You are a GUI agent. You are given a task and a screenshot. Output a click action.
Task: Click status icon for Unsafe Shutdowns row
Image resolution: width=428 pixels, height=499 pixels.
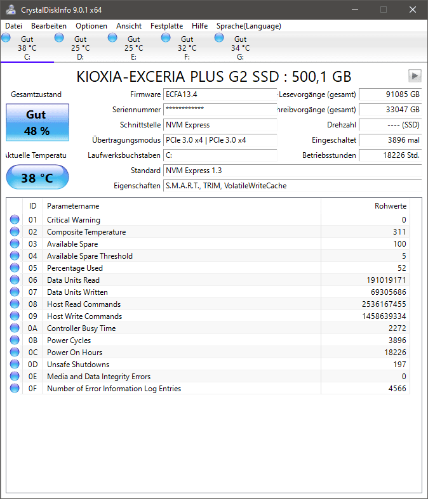tap(15, 364)
